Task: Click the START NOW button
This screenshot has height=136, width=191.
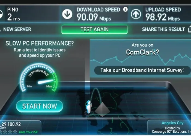Action: click(40, 106)
